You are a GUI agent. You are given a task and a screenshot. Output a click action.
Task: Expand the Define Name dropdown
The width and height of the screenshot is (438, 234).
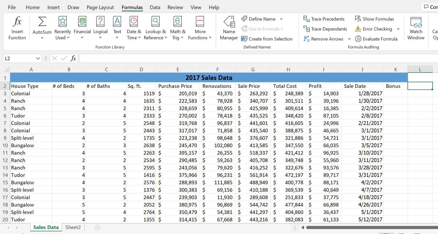(x=281, y=19)
